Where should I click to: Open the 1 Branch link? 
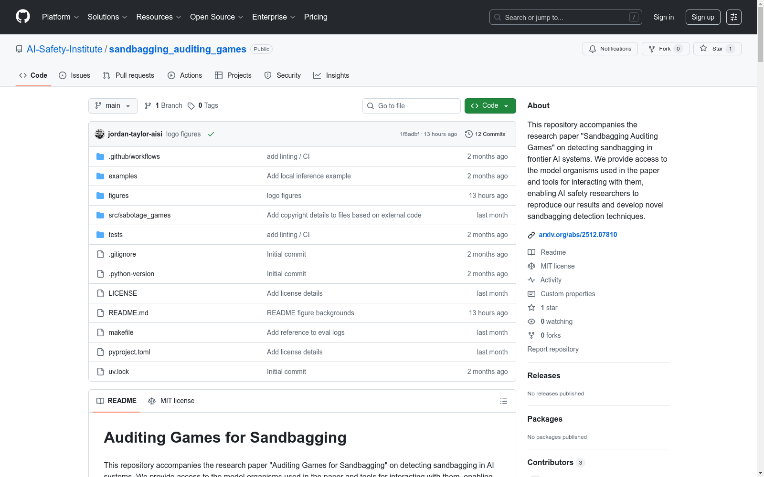(x=164, y=106)
